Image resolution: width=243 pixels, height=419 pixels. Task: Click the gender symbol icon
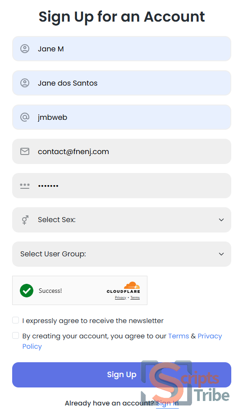25,220
